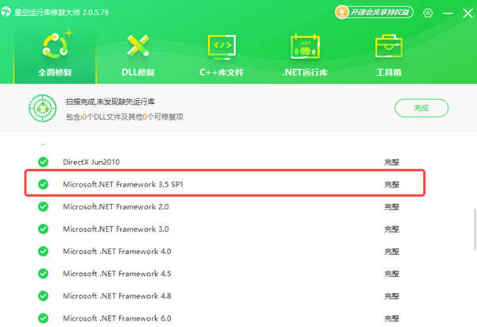Select the DLL修复 crossed tools icon
This screenshot has height=327, width=477.
click(x=138, y=45)
